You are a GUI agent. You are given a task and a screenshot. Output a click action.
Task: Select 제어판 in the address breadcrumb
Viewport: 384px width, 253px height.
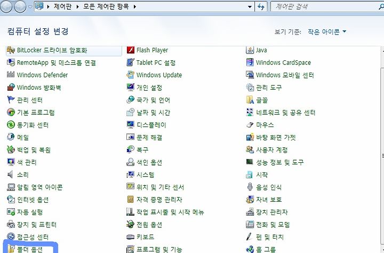pos(63,6)
